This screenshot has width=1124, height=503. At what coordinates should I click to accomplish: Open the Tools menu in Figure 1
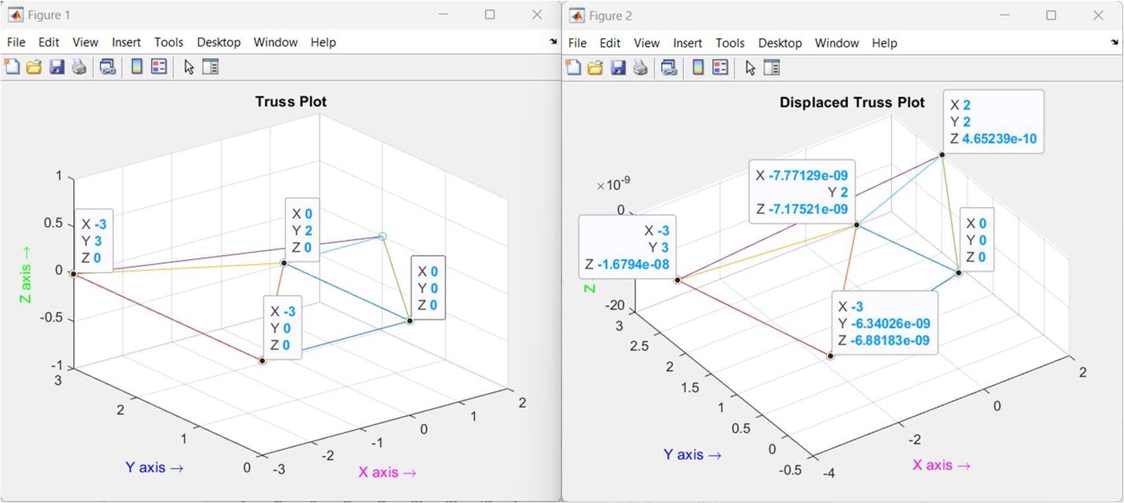coord(169,42)
